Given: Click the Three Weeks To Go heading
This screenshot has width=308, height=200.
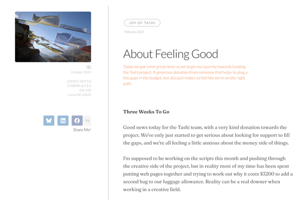Looking at the screenshot, I should point(146,112).
